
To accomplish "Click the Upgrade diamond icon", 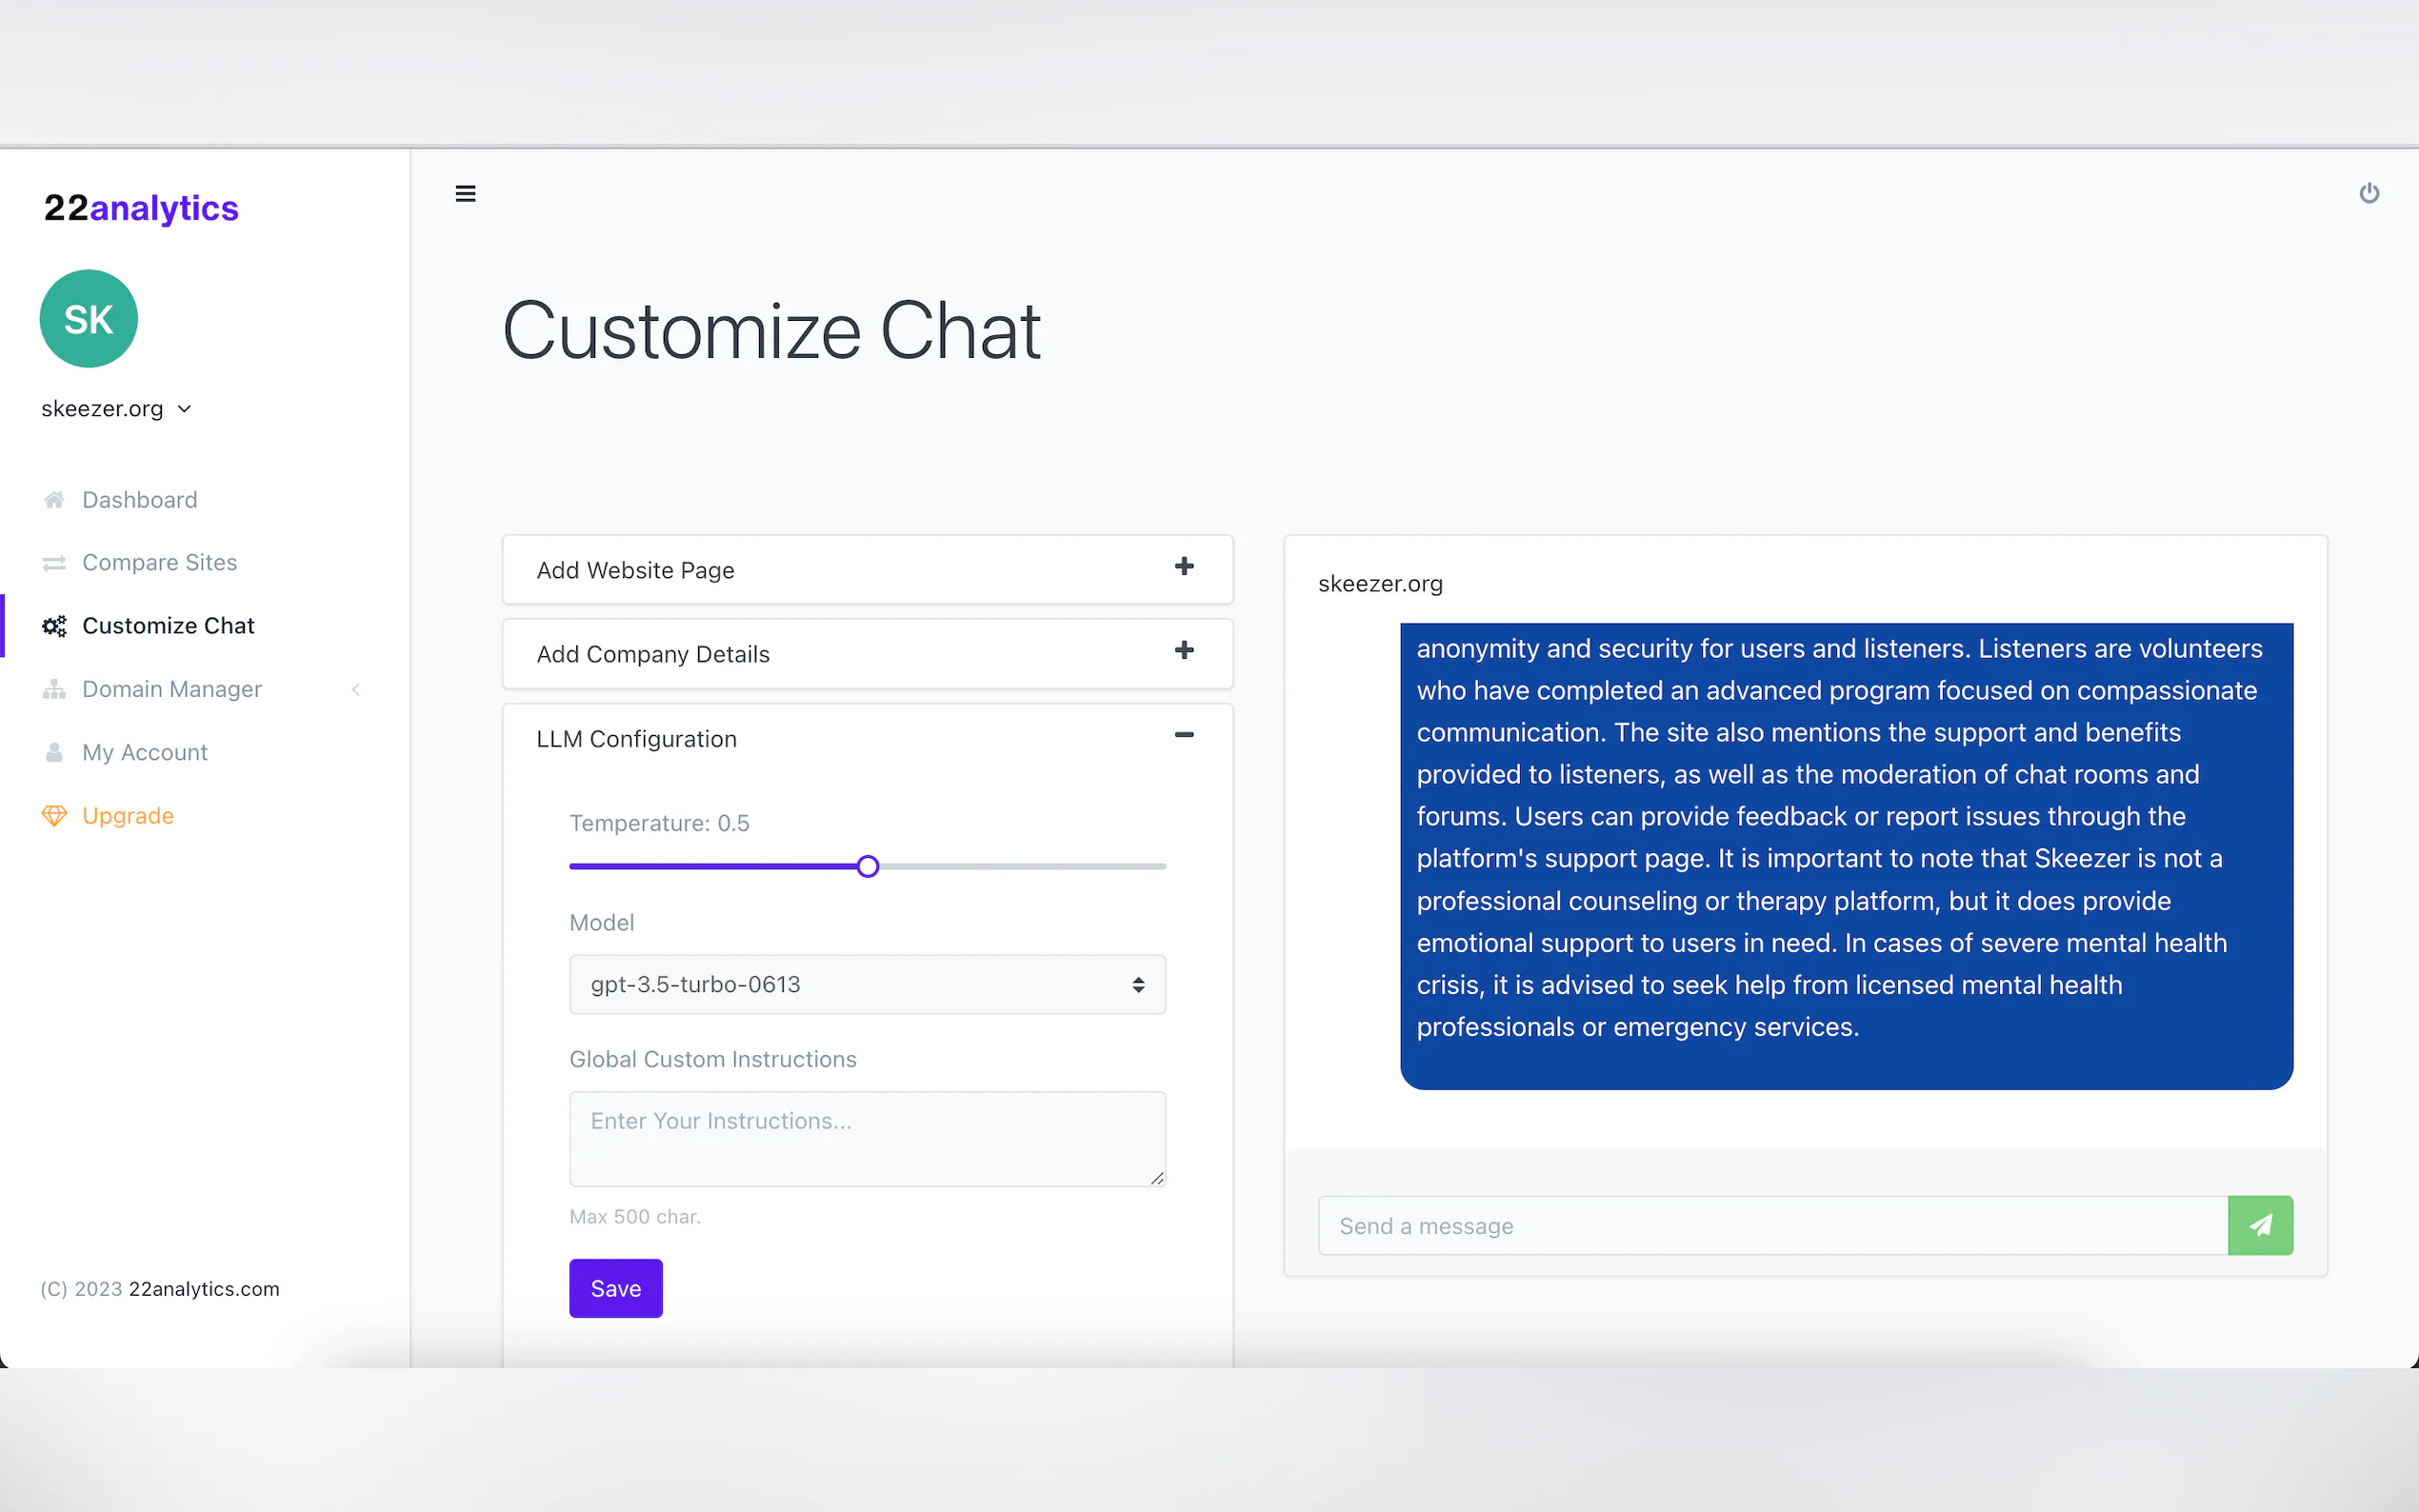I will [54, 816].
